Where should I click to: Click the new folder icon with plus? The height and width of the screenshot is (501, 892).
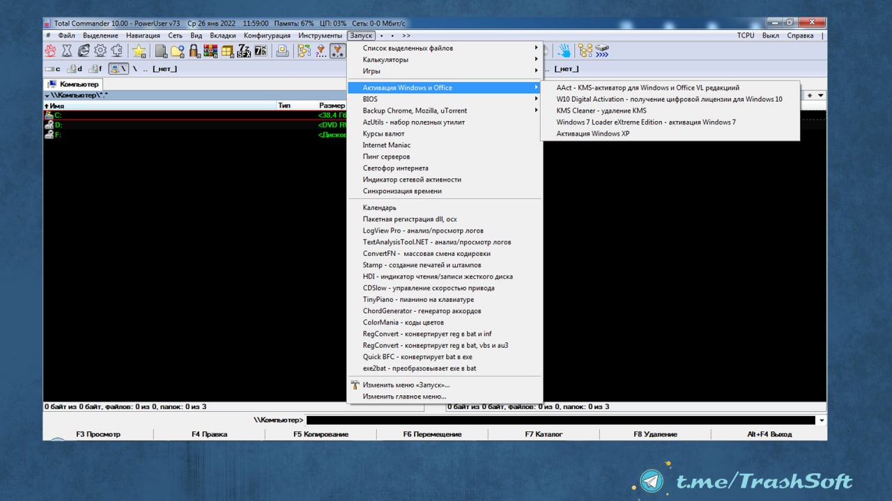[178, 50]
